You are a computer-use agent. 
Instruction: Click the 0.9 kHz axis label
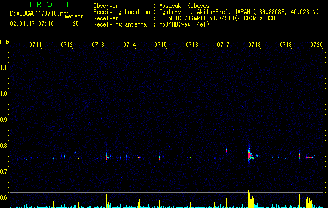(x=4, y=120)
